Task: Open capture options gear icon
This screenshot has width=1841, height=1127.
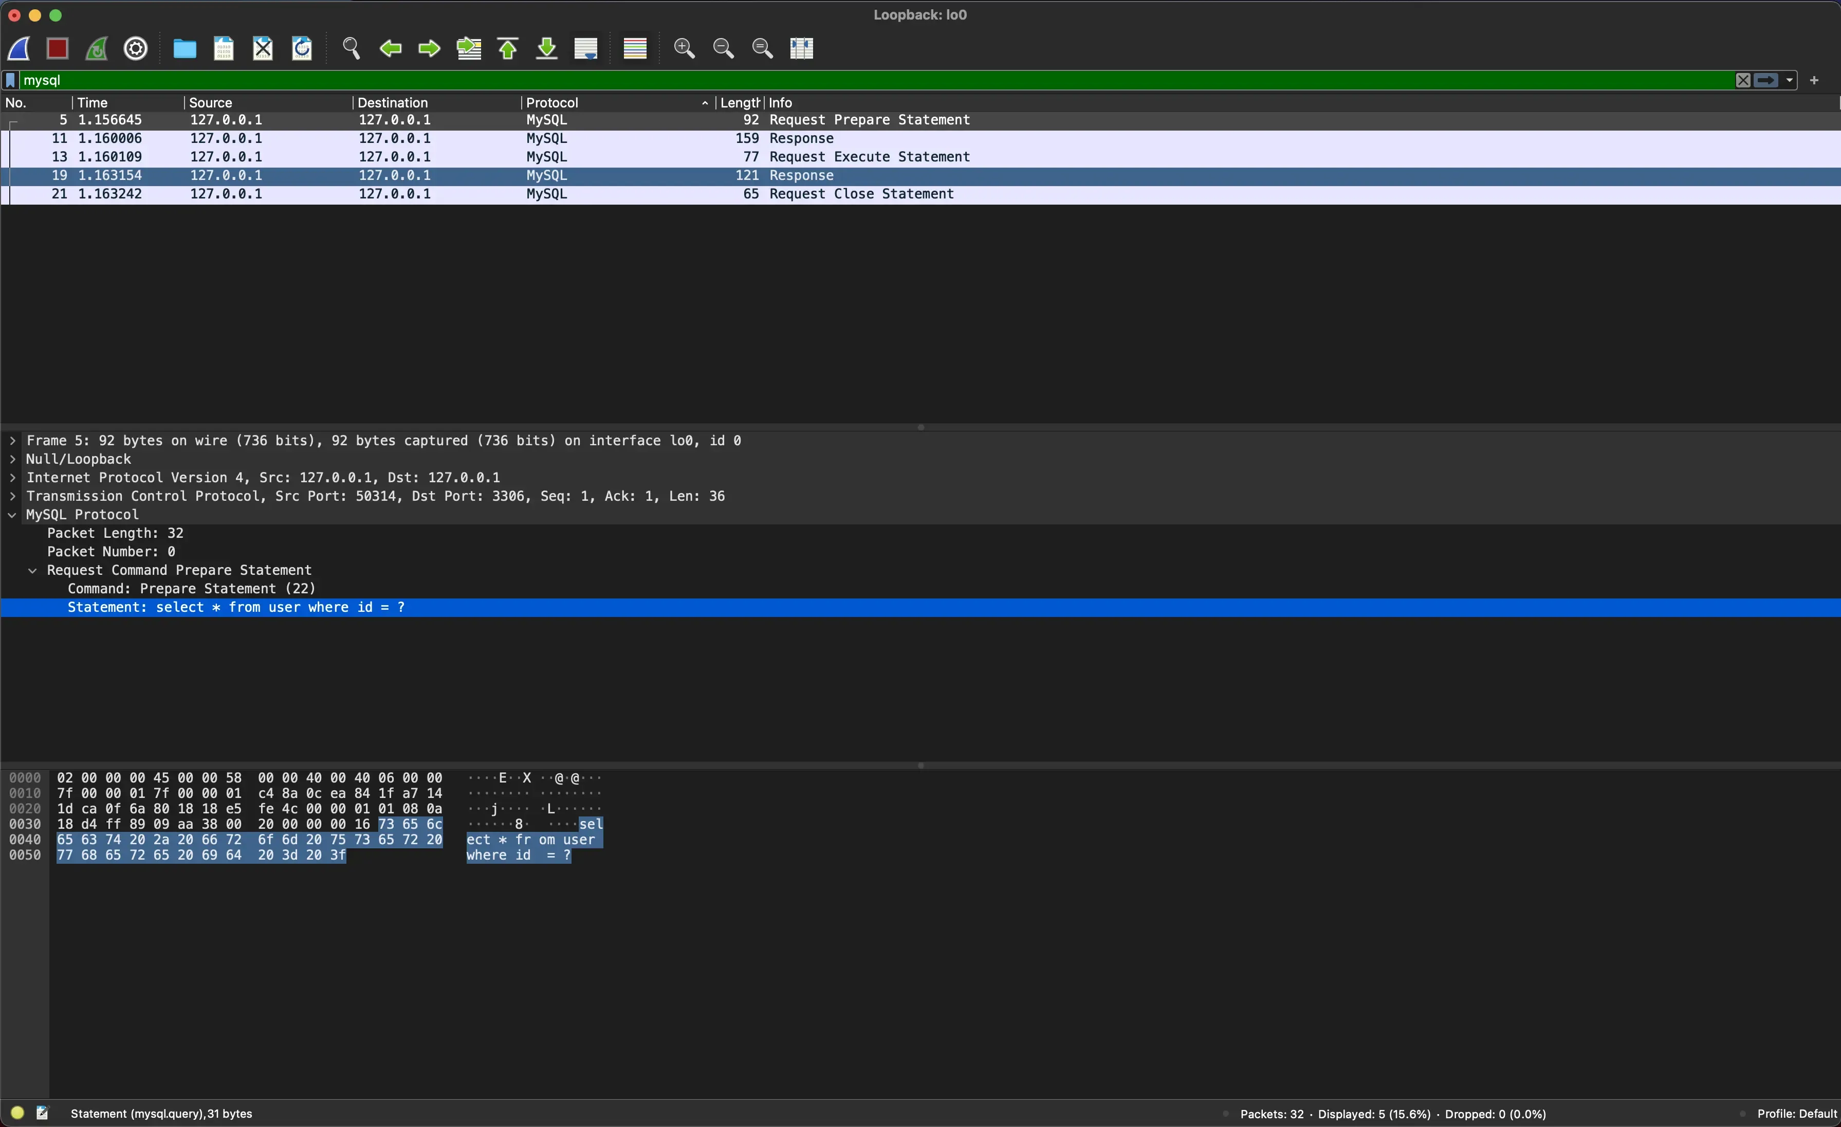Action: pyautogui.click(x=135, y=48)
